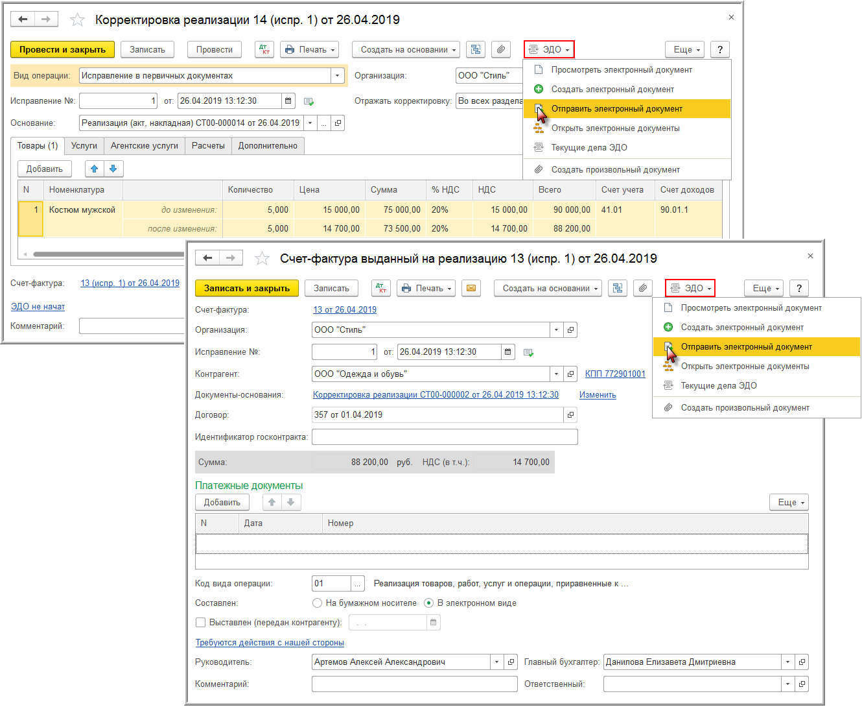Image resolution: width=862 pixels, height=707 pixels.
Task: Open ЭДО menu in Корректировка window
Action: pos(549,50)
